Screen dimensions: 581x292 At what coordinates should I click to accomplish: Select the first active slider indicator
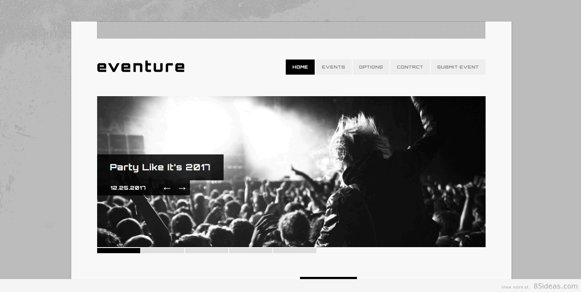click(x=119, y=251)
